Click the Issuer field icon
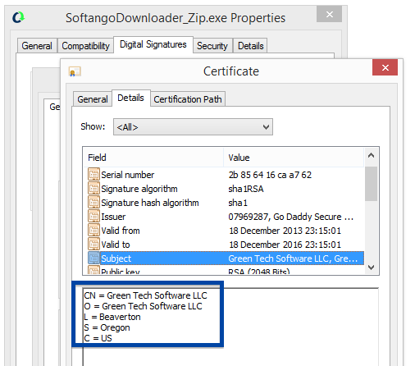Screen dimensions: 415x366 (x=93, y=217)
